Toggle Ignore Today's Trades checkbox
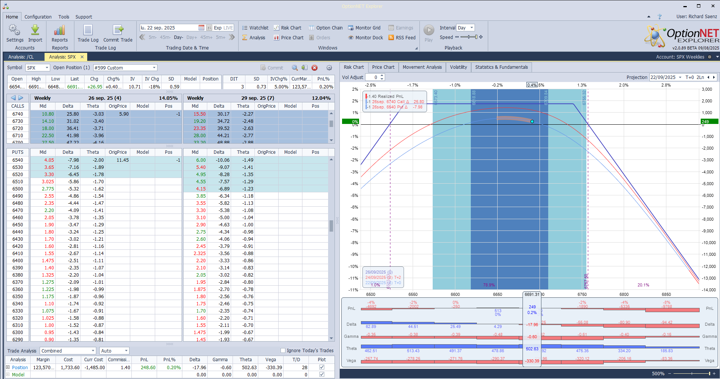This screenshot has height=379, width=720. (283, 350)
